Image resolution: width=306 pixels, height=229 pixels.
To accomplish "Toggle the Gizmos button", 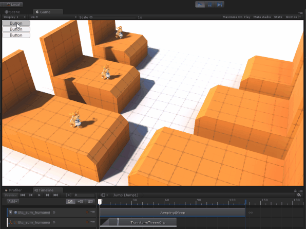I will pyautogui.click(x=291, y=17).
